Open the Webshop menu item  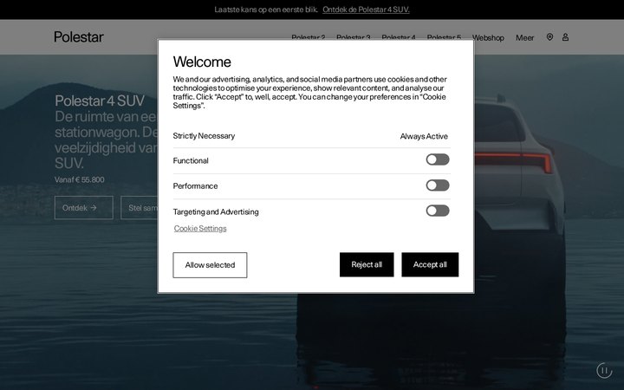488,38
